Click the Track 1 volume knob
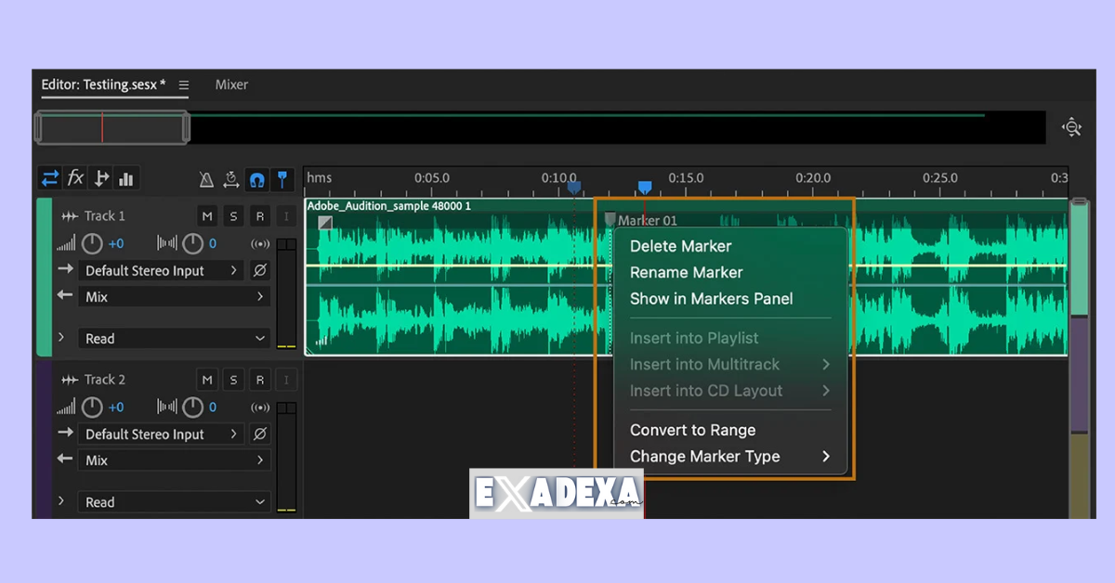This screenshot has height=583, width=1115. 91,243
